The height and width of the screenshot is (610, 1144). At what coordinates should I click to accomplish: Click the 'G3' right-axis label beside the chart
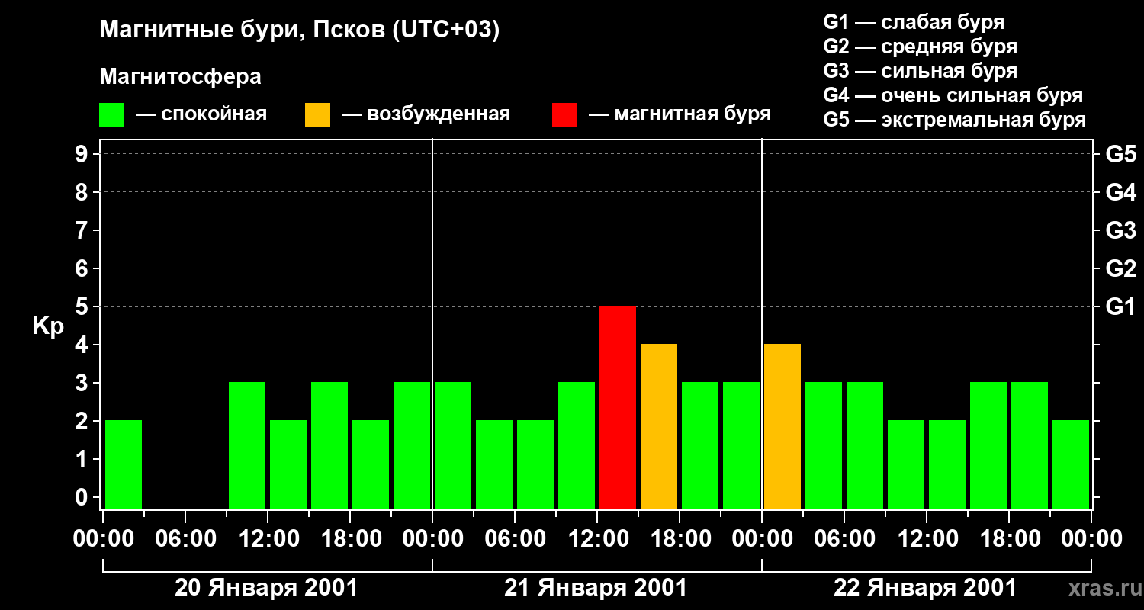click(x=1120, y=230)
